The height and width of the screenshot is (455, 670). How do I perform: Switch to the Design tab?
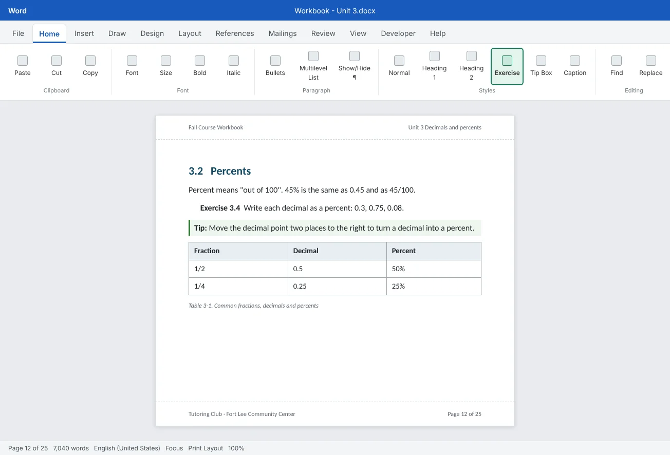[152, 33]
